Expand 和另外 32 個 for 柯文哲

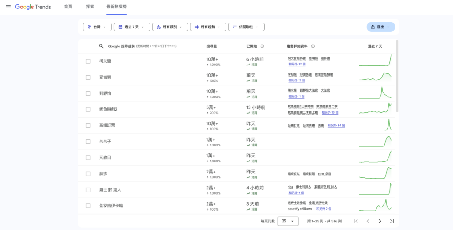point(297,64)
